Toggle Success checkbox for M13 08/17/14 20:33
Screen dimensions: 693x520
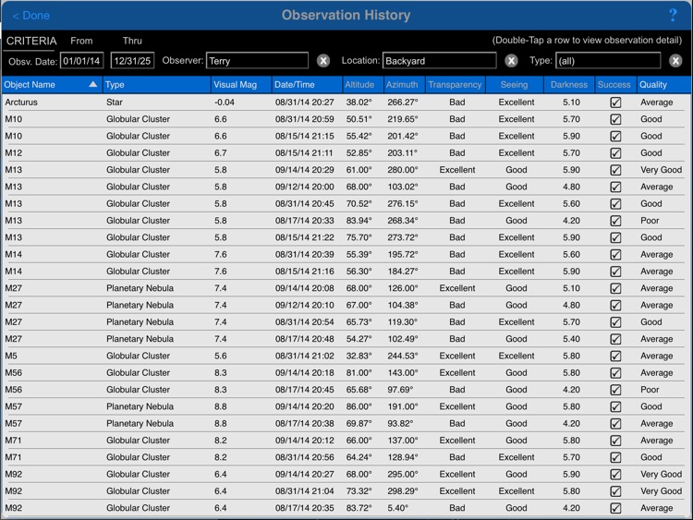tap(615, 221)
